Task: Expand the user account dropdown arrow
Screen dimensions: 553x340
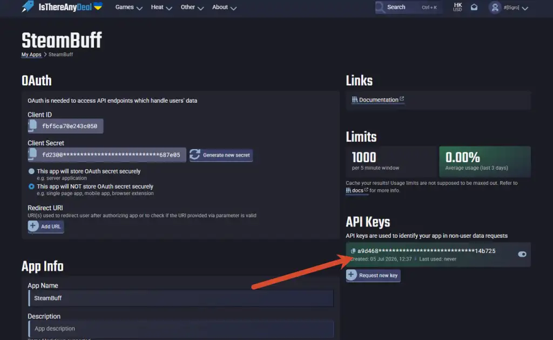Action: [x=525, y=8]
